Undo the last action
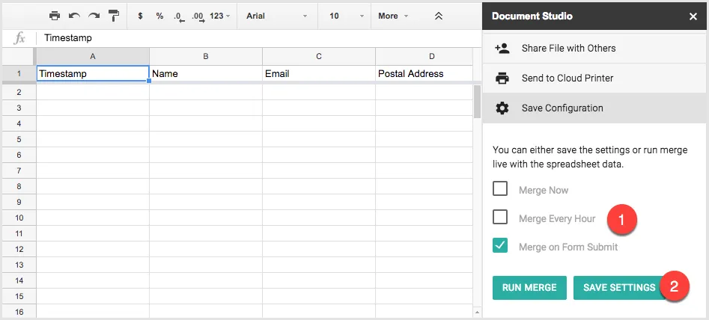This screenshot has width=709, height=320. (74, 16)
